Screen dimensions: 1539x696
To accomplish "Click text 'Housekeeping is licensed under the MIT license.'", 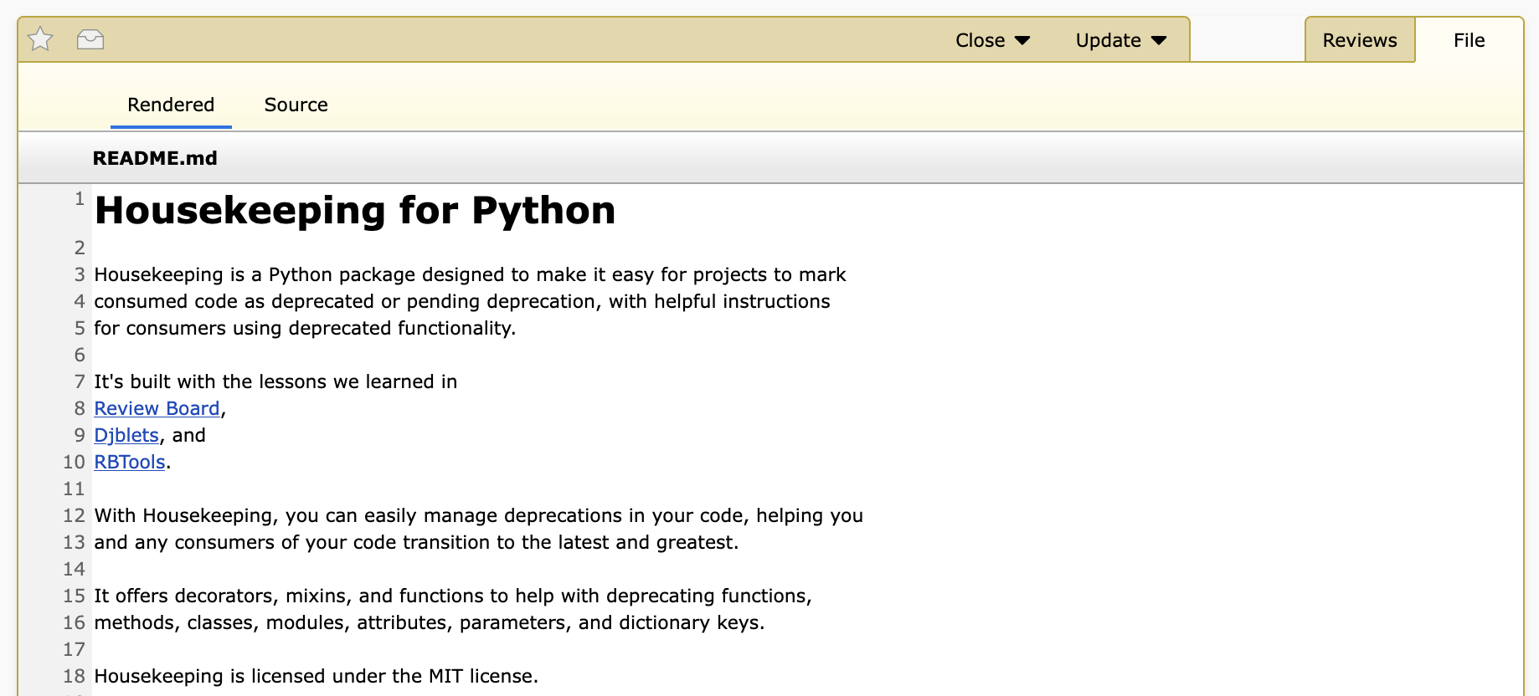I will click(316, 676).
